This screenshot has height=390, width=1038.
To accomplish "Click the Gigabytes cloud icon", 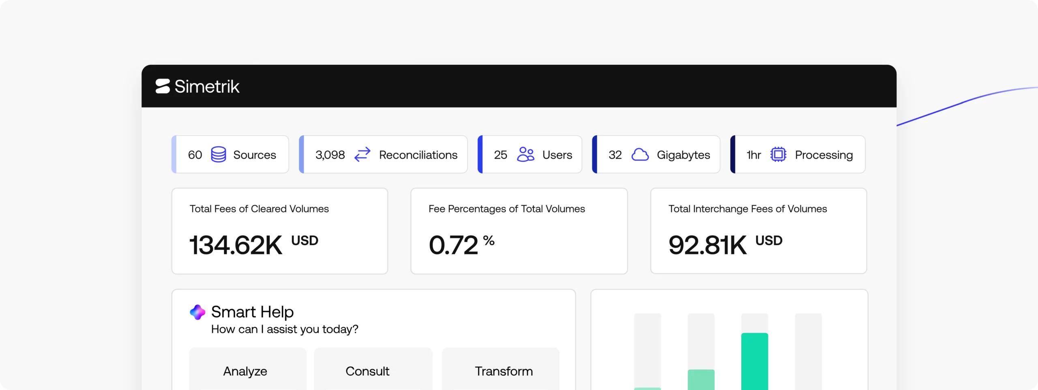I will (x=640, y=154).
